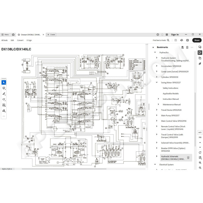Save the file with the disk icon
The image size is (203, 203).
pos(176,40)
